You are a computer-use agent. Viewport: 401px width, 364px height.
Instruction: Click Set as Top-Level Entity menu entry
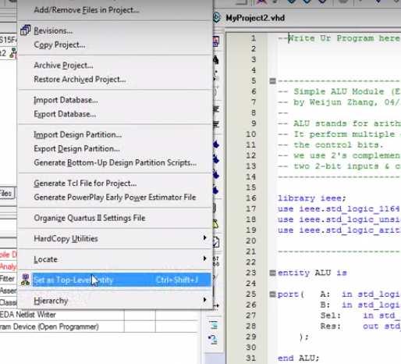[122, 280]
